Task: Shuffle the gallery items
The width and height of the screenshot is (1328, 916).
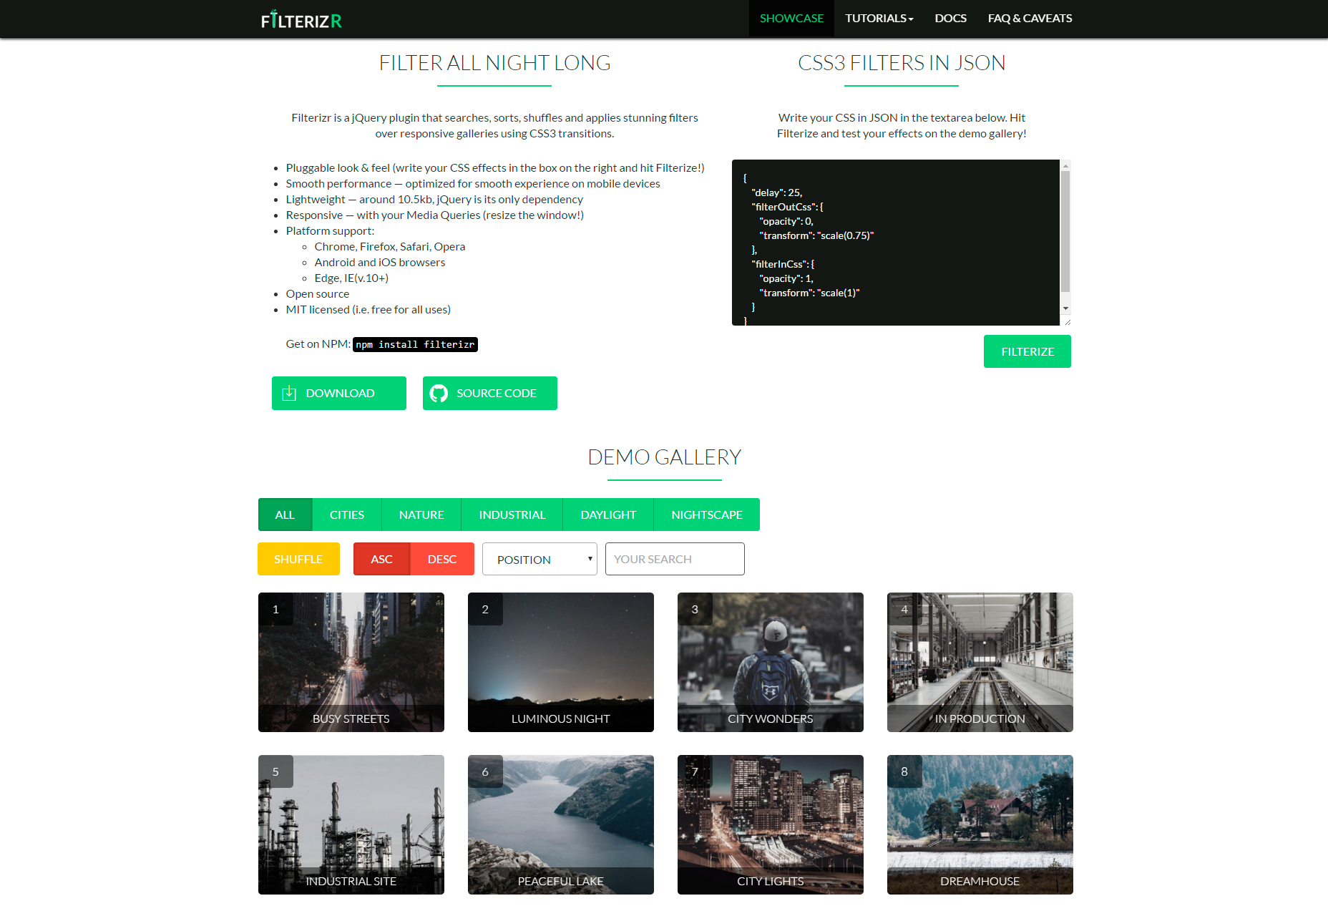Action: [x=298, y=559]
